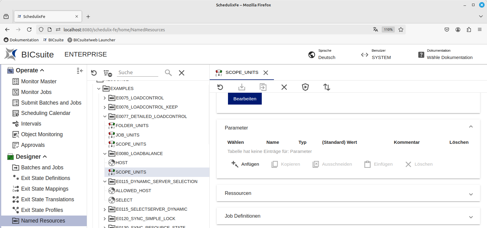Select JOB_UNITS in the resource tree

[127, 135]
